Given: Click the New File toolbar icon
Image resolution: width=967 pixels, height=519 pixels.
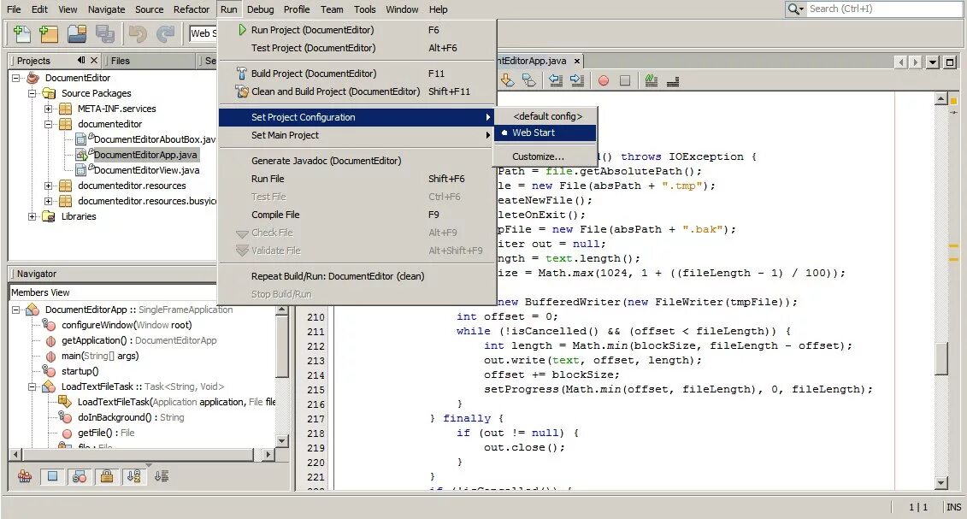Looking at the screenshot, I should coord(21,33).
